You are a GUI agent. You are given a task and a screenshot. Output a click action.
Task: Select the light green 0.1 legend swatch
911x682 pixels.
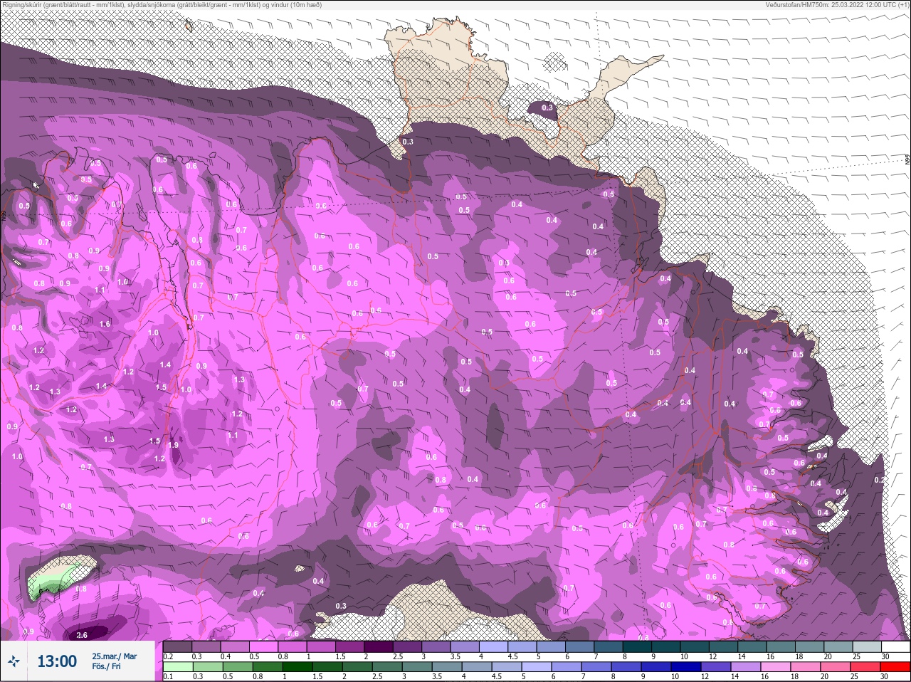pos(177,667)
